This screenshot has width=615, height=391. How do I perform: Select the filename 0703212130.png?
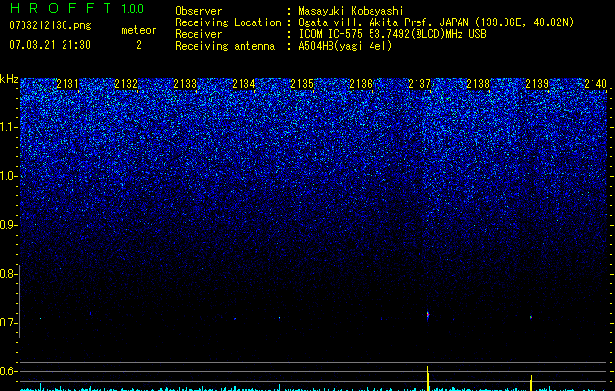[50, 25]
